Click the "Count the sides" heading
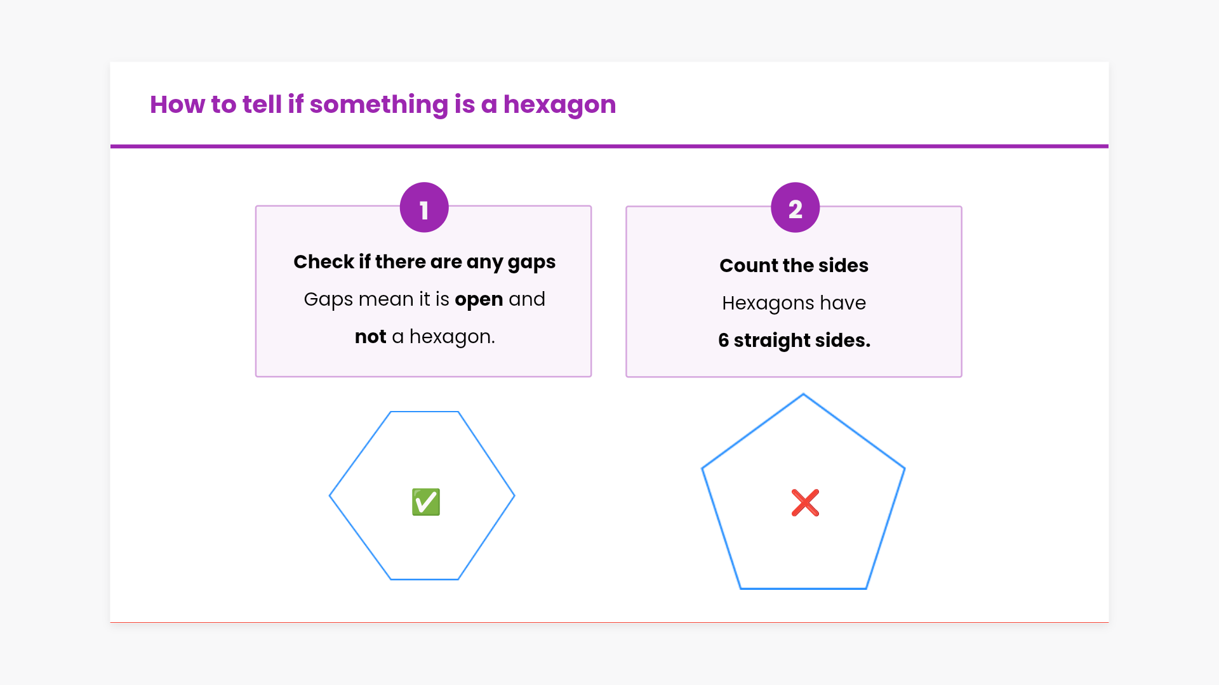 794,266
